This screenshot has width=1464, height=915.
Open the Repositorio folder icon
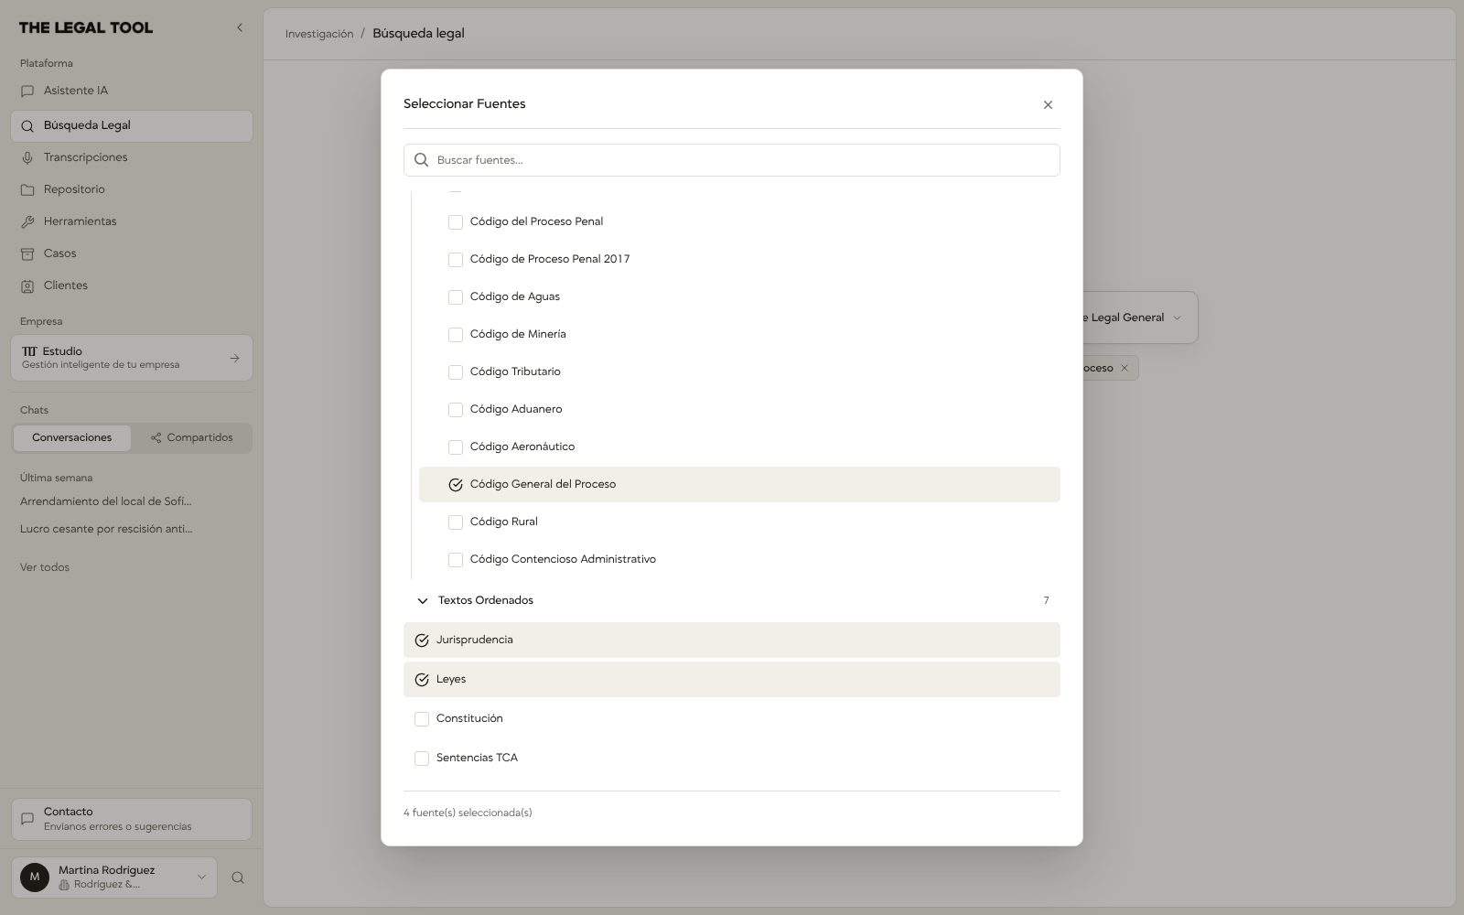pyautogui.click(x=27, y=190)
